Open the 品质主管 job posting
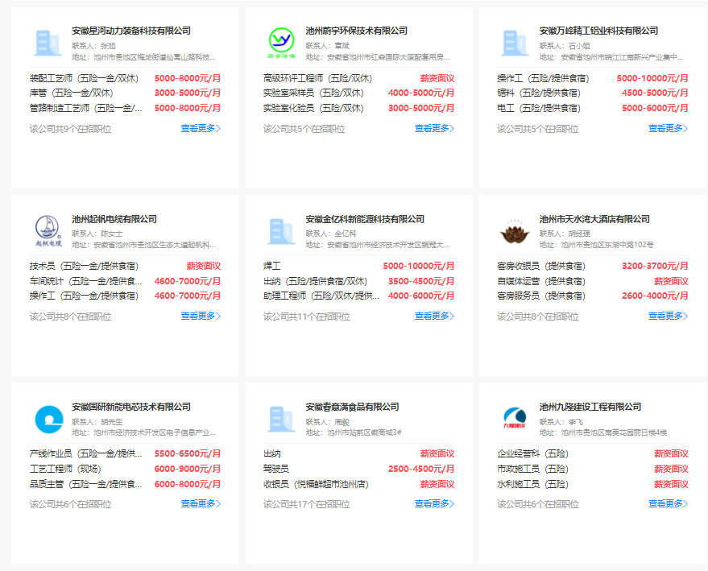This screenshot has height=571, width=708. [86, 484]
